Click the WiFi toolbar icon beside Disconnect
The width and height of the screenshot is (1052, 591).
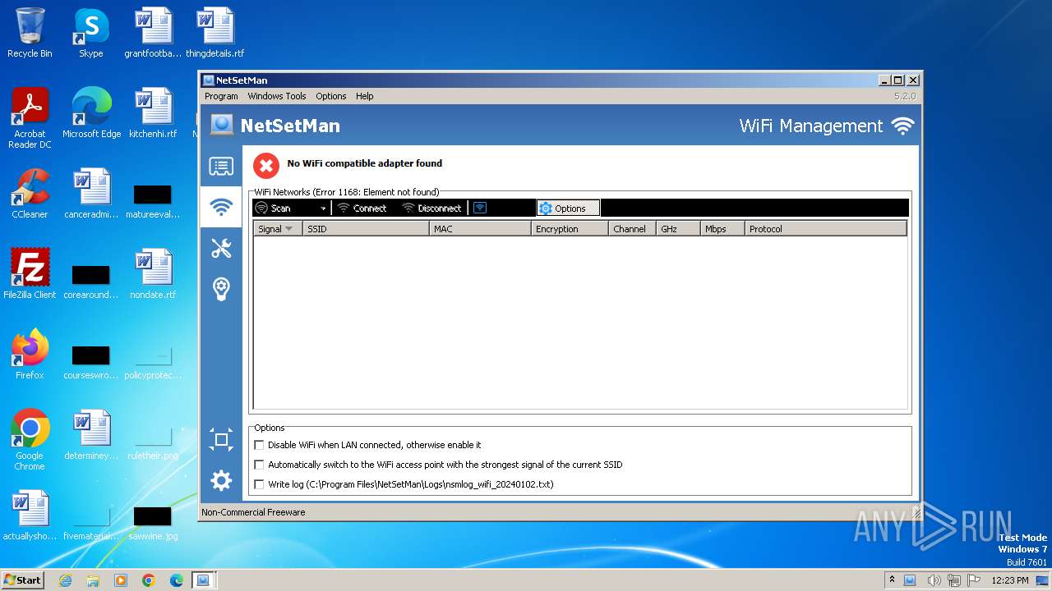(480, 208)
